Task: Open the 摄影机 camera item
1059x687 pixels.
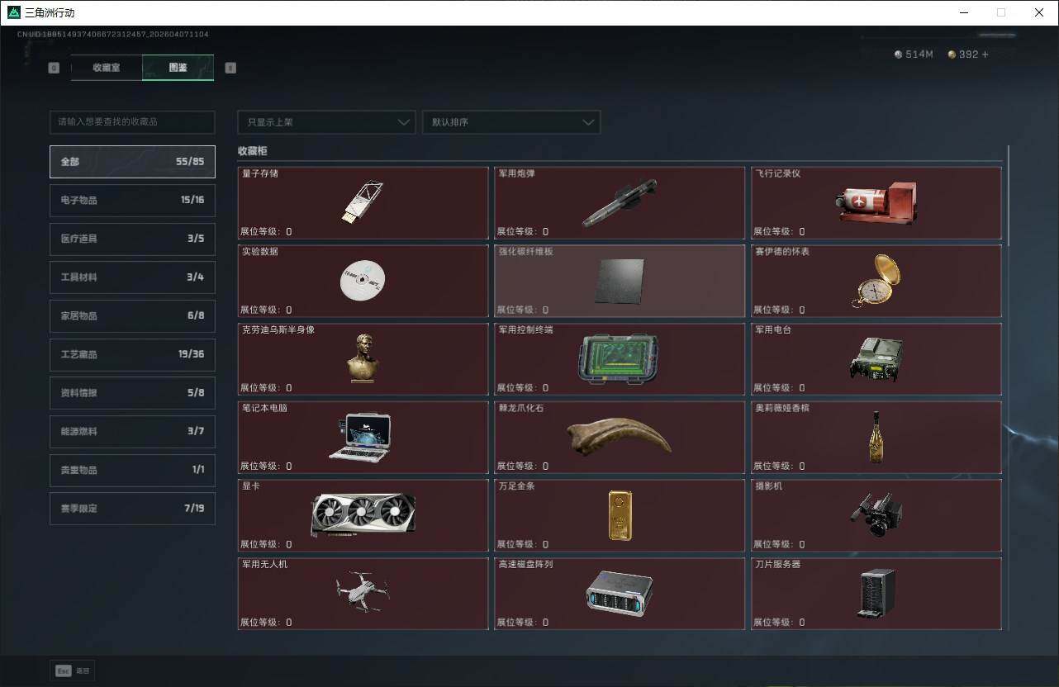Action: 876,516
